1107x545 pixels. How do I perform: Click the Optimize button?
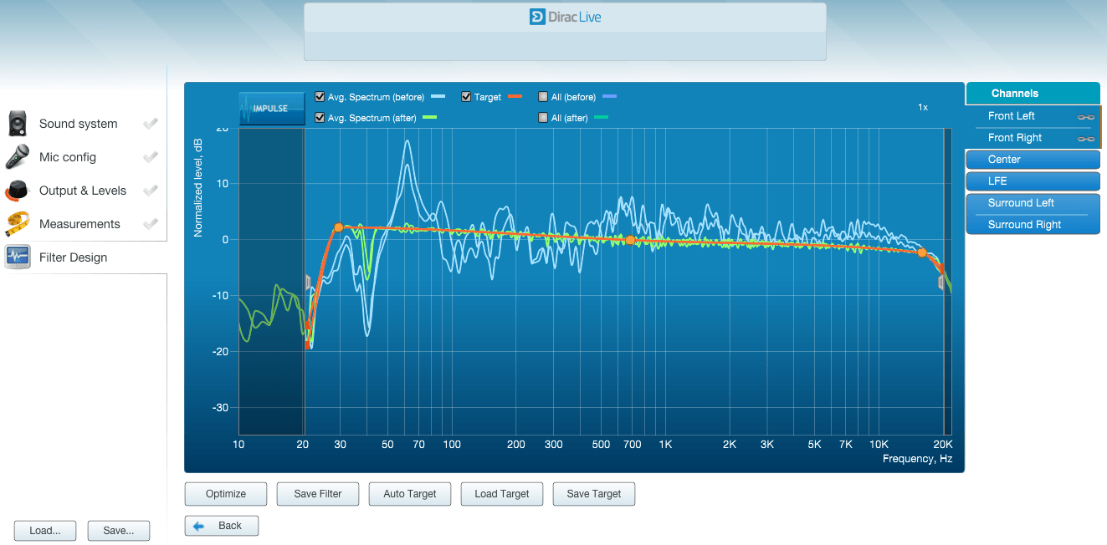[226, 494]
